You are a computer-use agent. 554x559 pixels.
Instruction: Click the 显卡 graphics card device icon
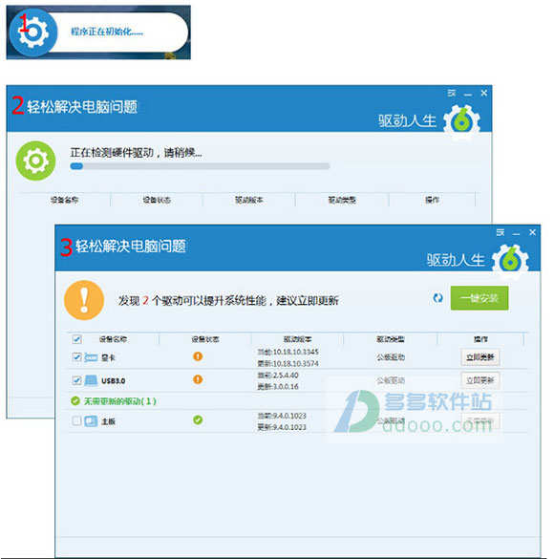coord(91,357)
